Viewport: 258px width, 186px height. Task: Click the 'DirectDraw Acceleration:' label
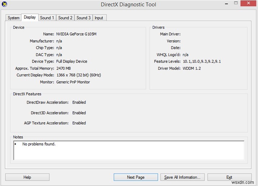click(48, 103)
